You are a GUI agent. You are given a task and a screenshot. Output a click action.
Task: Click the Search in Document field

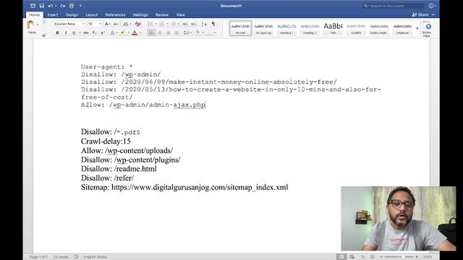click(x=393, y=6)
